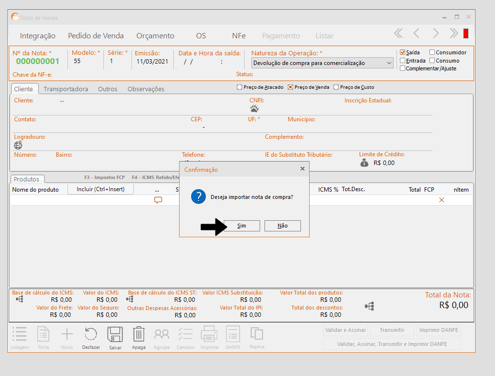Viewport: 495px width, 376px height.
Task: Click the Novo plus icon
Action: click(67, 334)
